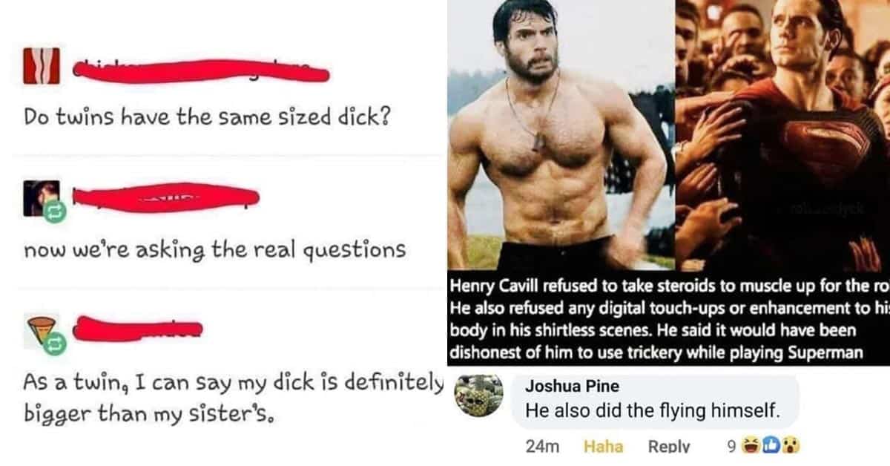
Task: Reply to Joshua Pine's comment
Action: point(668,447)
